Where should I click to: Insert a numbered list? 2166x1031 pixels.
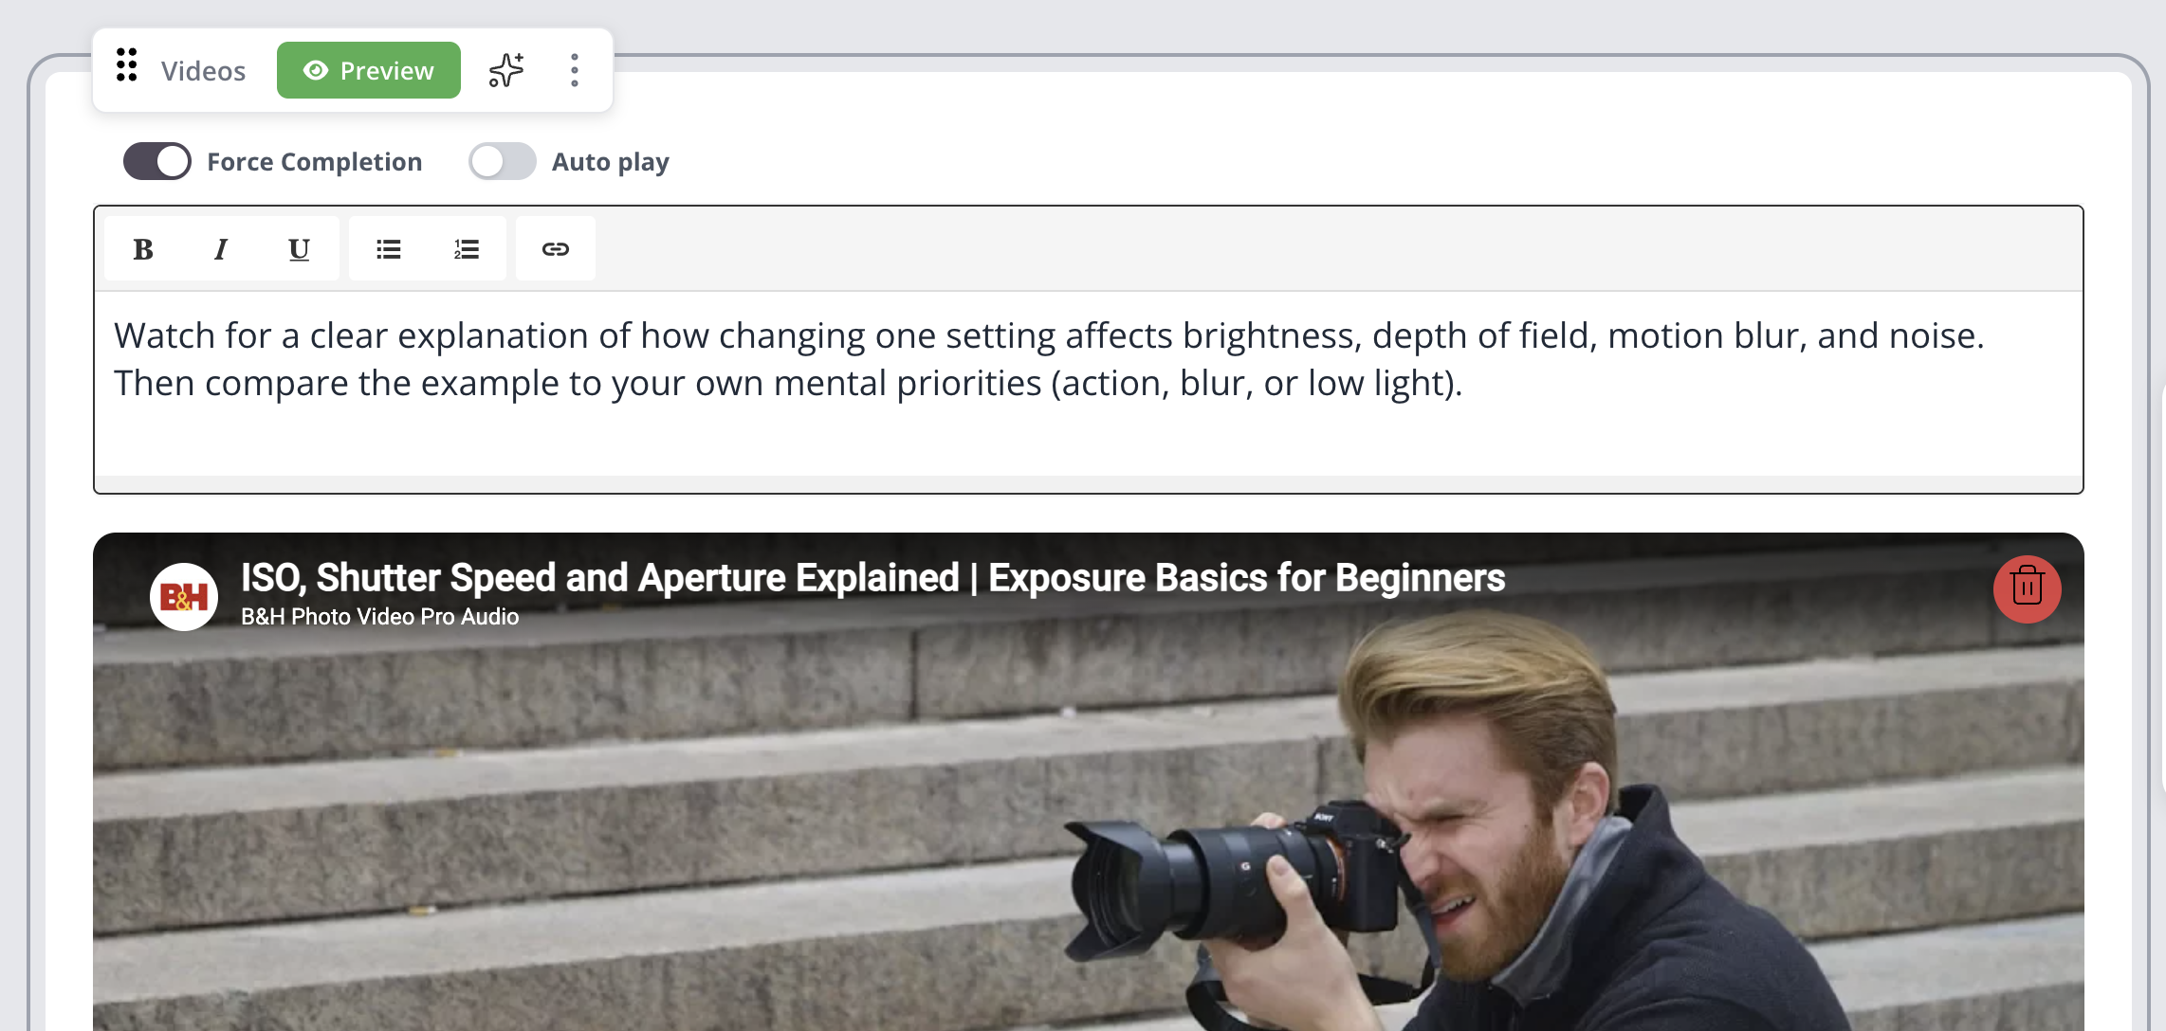point(467,249)
